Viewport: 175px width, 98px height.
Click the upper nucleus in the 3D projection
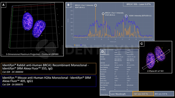tap(27, 21)
